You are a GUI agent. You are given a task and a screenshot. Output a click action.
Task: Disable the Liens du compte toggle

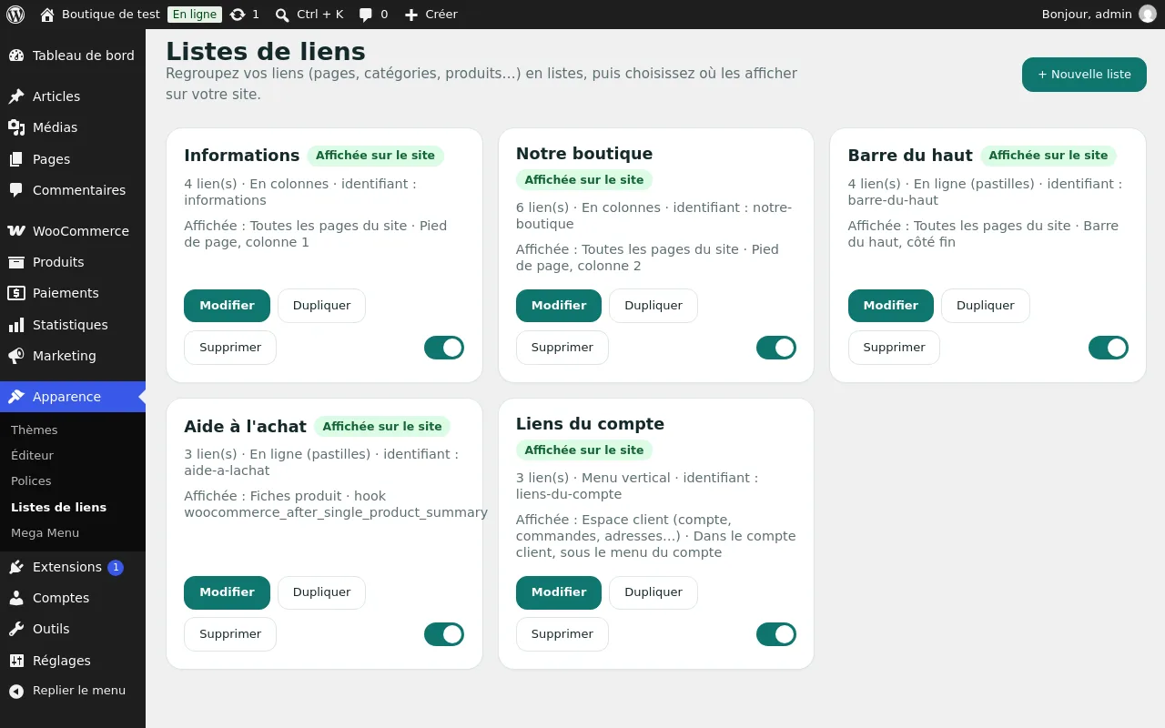point(776,634)
